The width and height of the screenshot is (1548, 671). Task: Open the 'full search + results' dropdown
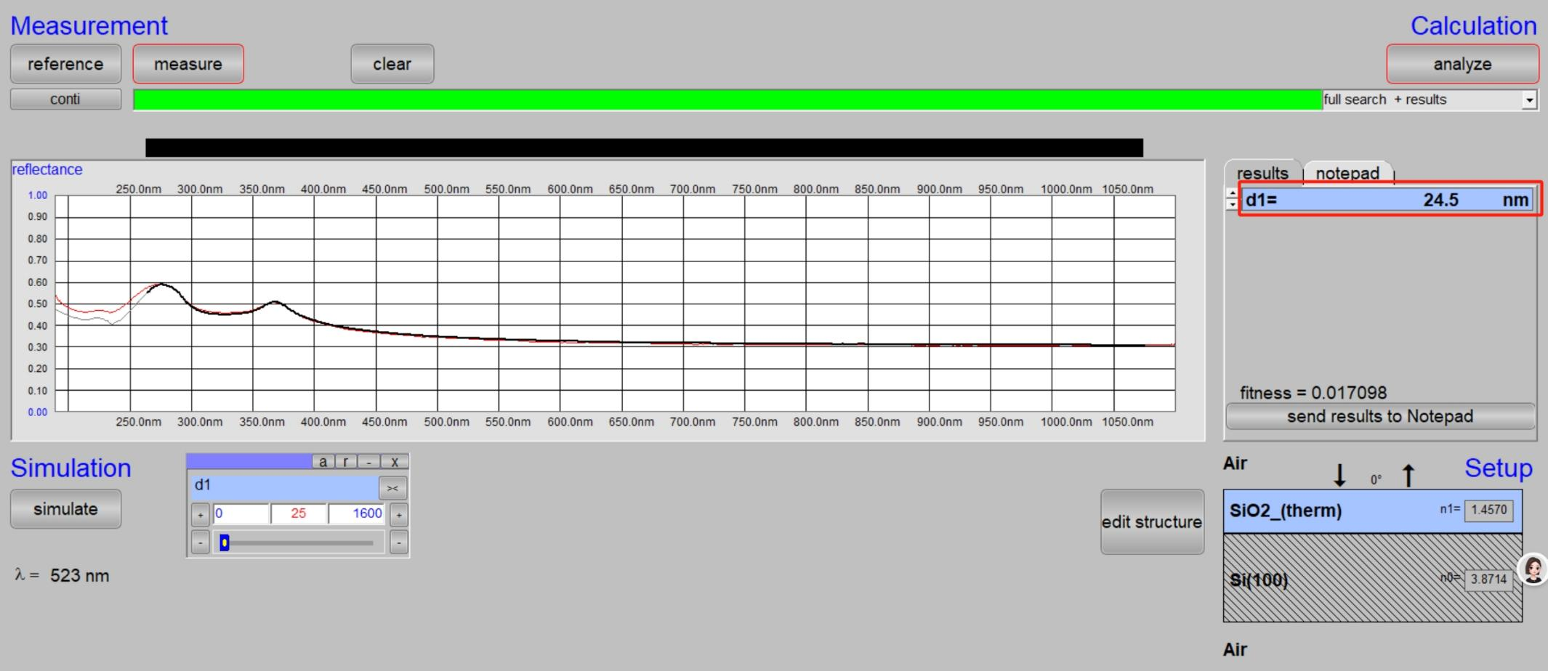[1529, 100]
